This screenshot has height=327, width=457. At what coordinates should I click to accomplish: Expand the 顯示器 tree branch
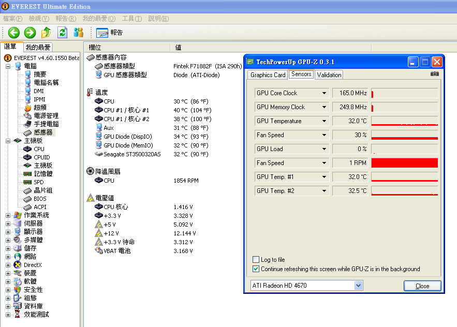click(8, 232)
